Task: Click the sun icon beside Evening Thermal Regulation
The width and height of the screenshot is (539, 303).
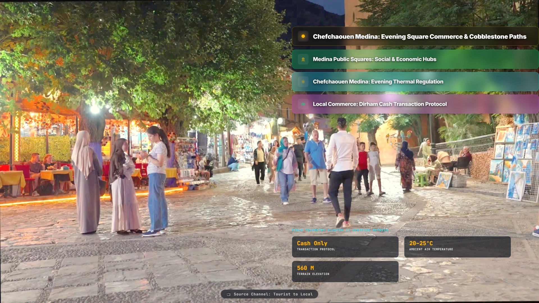Action: pyautogui.click(x=303, y=82)
